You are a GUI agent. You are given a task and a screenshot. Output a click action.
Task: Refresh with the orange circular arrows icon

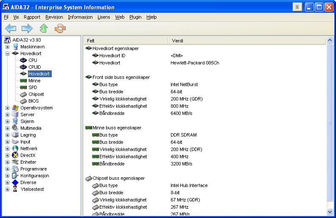coord(60,28)
